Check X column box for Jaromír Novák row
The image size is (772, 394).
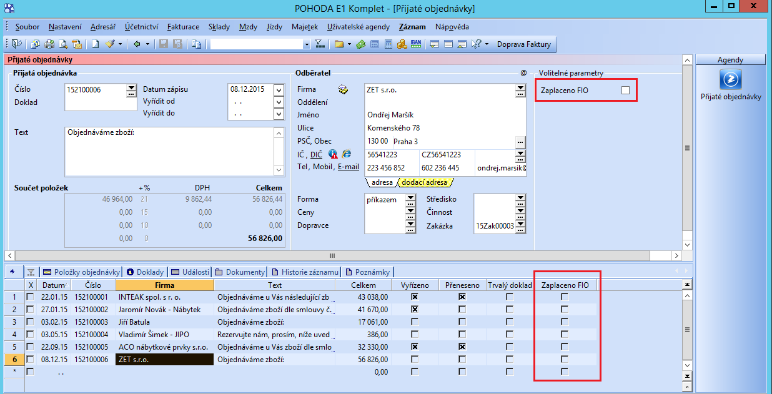pos(30,310)
